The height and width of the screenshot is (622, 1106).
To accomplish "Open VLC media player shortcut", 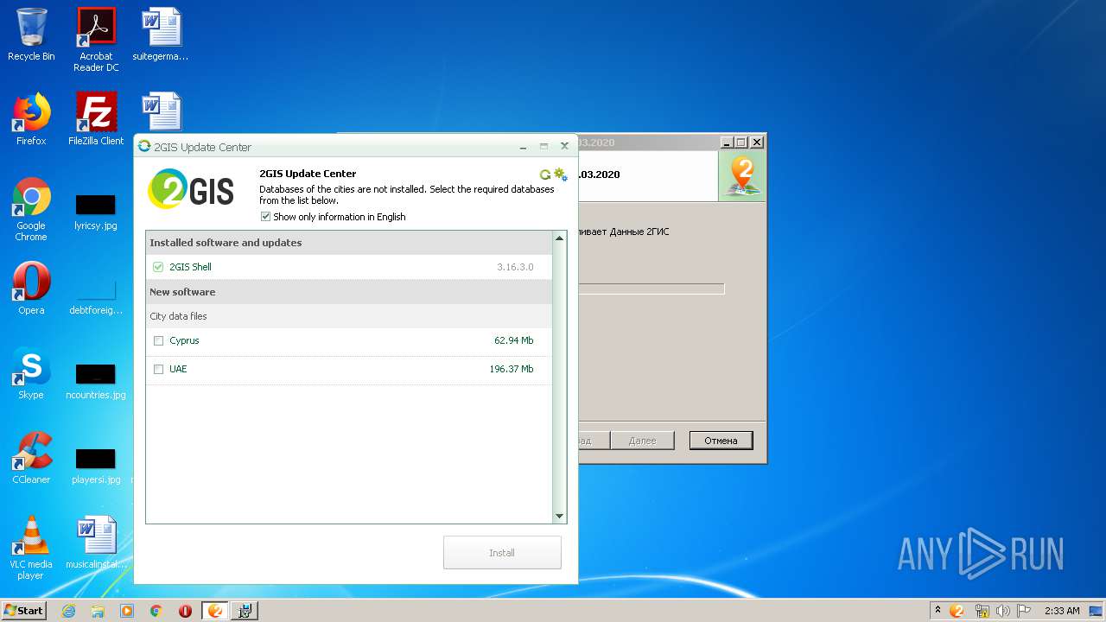I will point(31,548).
